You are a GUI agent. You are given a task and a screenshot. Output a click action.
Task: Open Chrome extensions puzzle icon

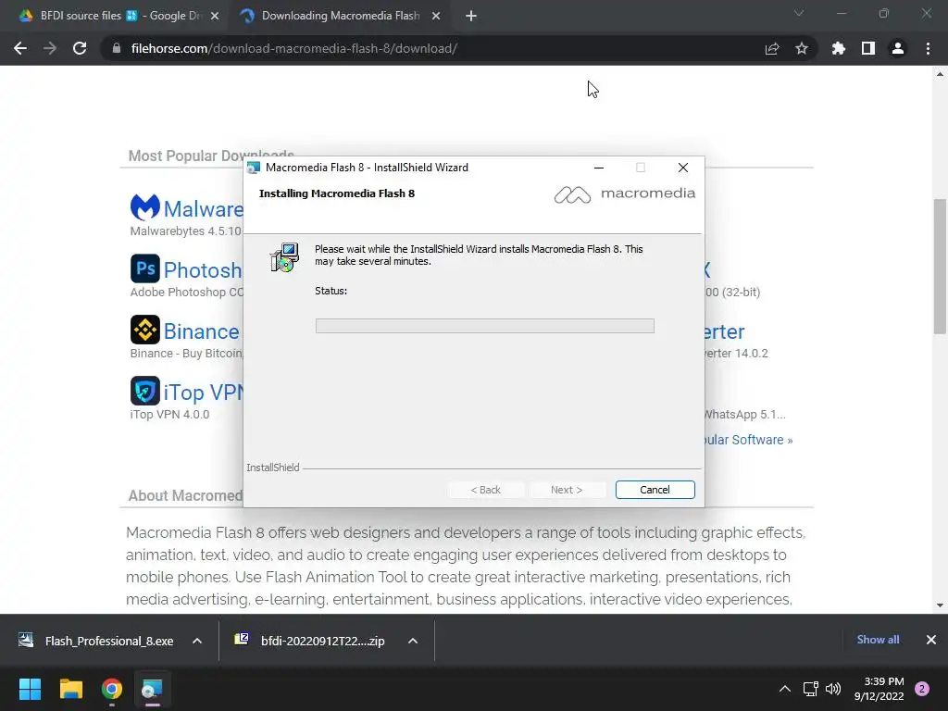coord(839,48)
